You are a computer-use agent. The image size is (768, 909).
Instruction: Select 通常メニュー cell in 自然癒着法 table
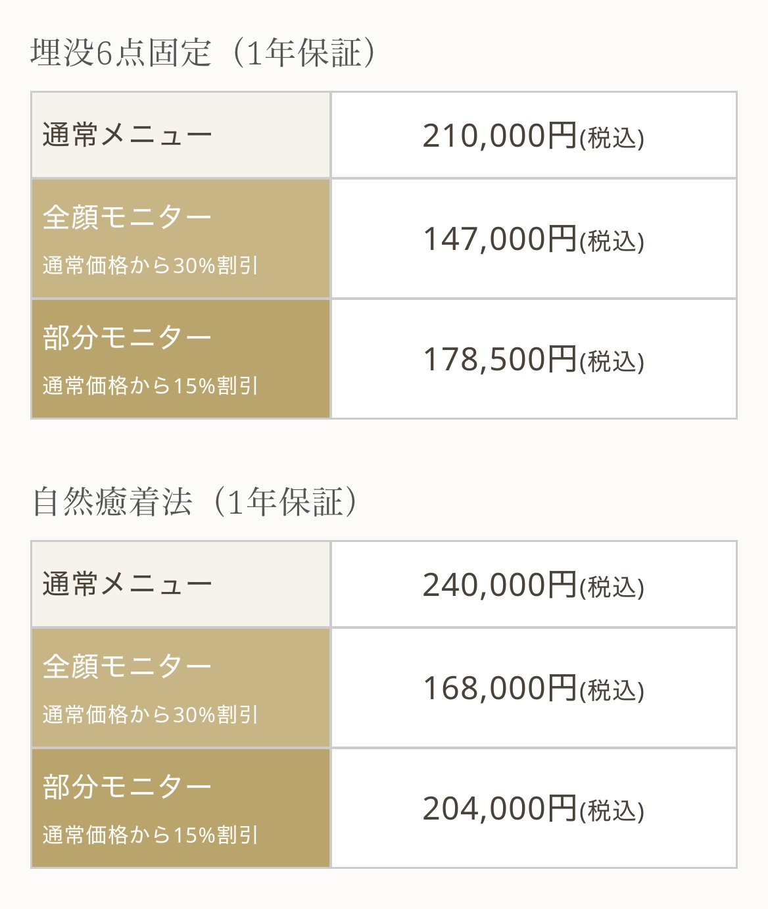point(128,585)
